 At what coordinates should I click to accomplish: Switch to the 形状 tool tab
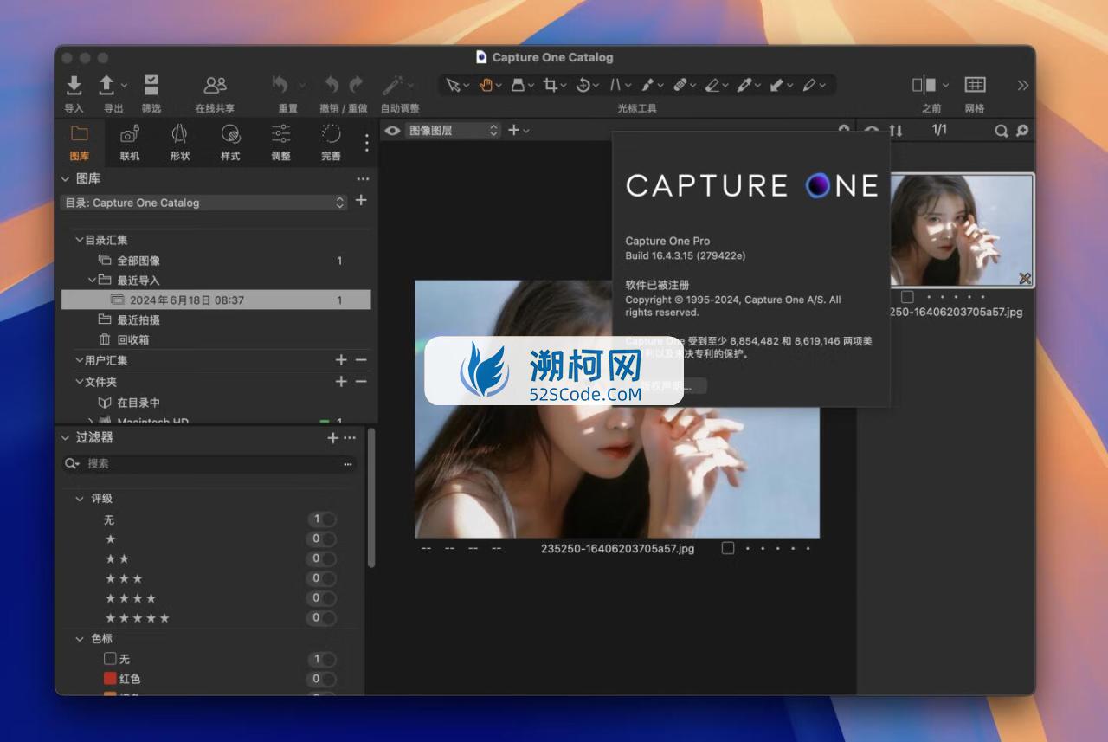(180, 143)
